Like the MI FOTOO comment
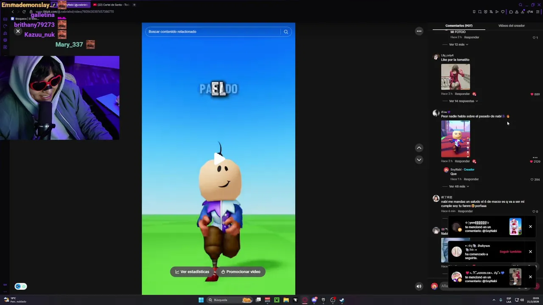Image resolution: width=543 pixels, height=305 pixels. [534, 38]
